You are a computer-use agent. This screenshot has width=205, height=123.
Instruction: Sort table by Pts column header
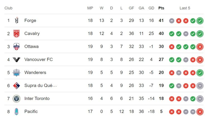(x=161, y=8)
